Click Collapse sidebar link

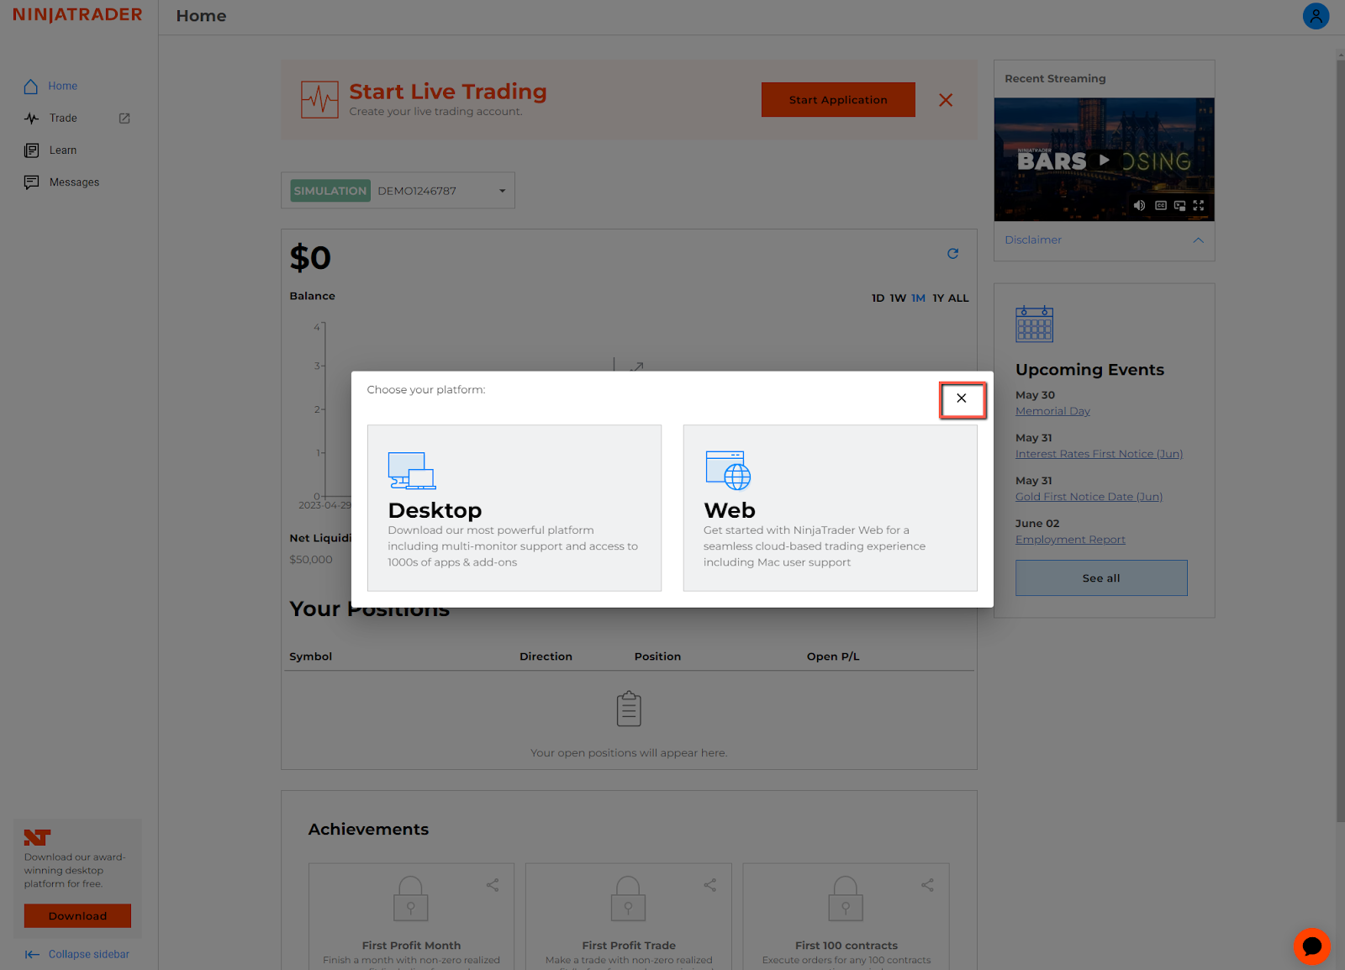pyautogui.click(x=88, y=955)
